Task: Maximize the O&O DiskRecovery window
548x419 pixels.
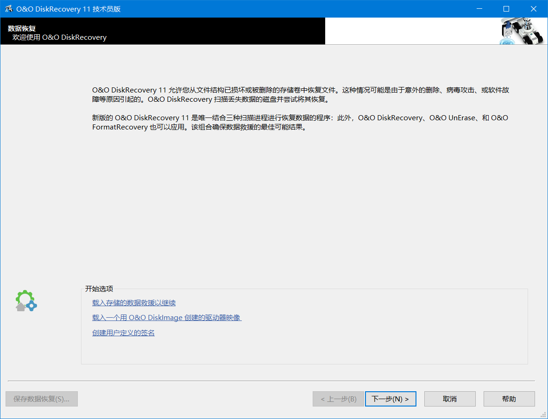Action: 506,9
